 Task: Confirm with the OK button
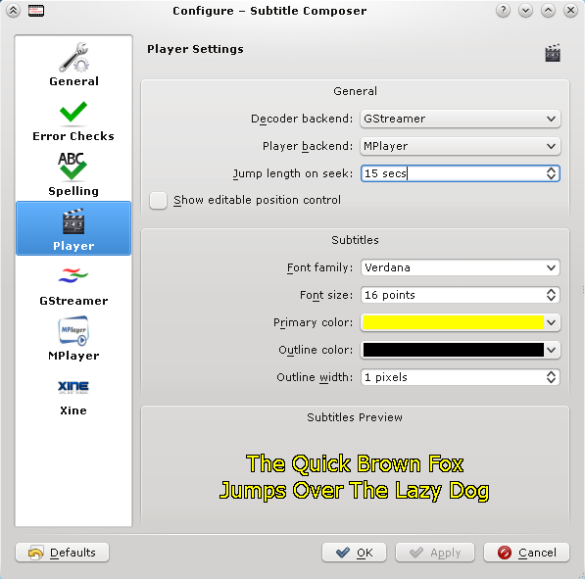[354, 553]
